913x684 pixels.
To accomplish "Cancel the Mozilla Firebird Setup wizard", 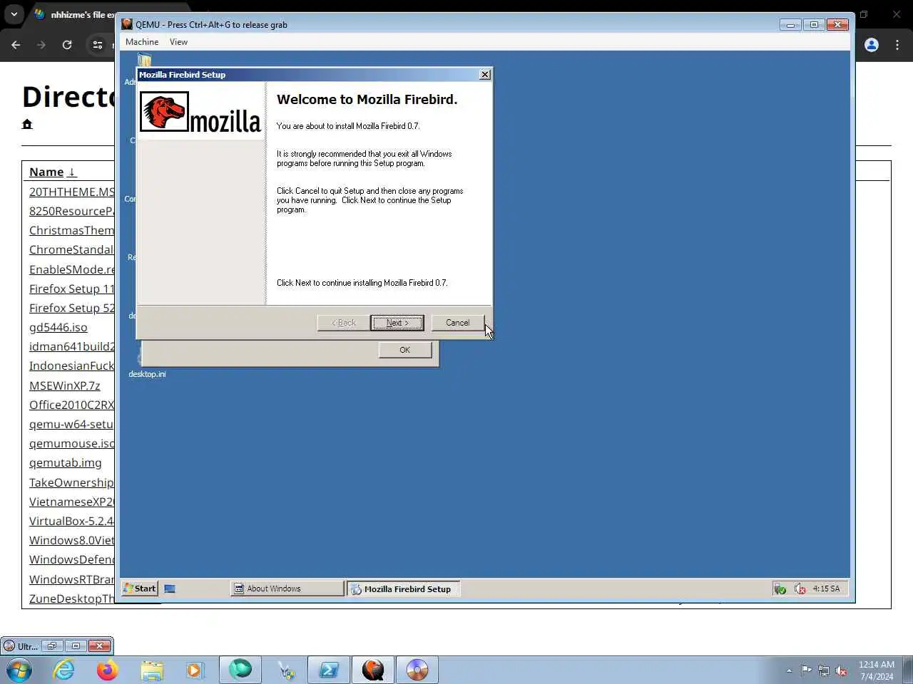I will pyautogui.click(x=457, y=323).
